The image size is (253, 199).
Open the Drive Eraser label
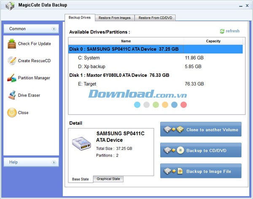pyautogui.click(x=29, y=95)
